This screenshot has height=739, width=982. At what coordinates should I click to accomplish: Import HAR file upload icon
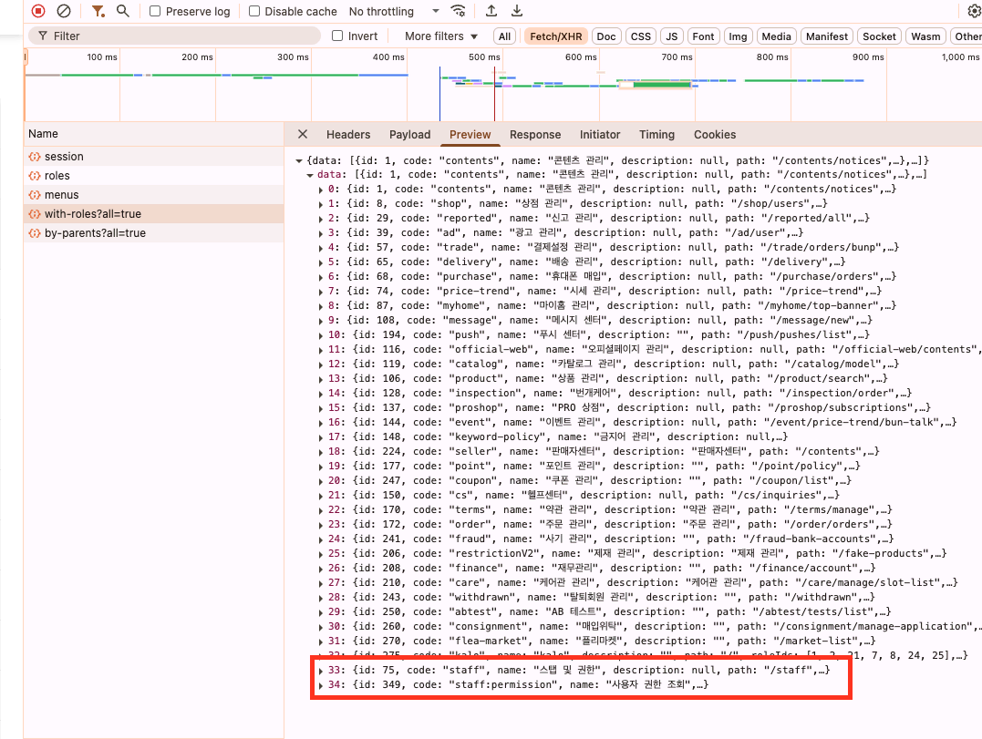coord(491,11)
